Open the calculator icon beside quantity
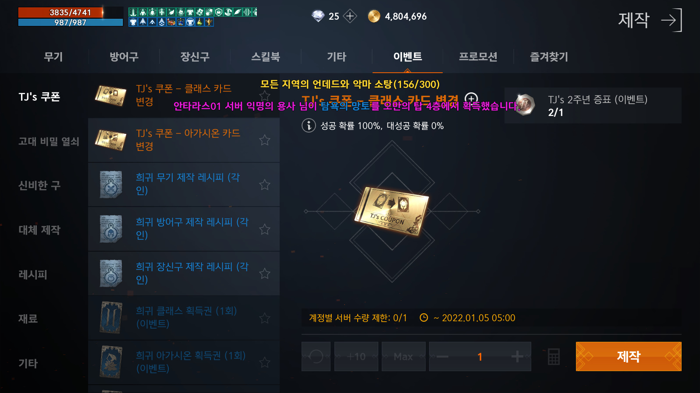Viewport: 700px width, 393px height. (x=554, y=357)
